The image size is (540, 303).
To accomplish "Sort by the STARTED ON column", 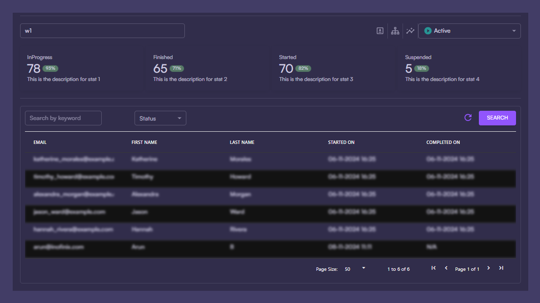I will click(x=341, y=142).
